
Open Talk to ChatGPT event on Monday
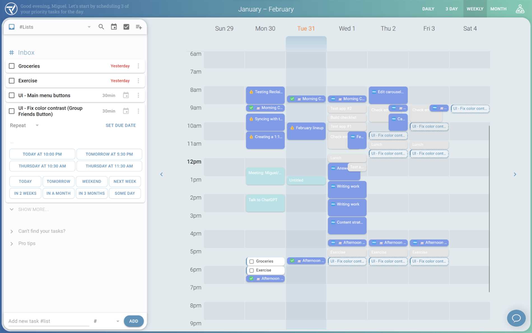265,203
